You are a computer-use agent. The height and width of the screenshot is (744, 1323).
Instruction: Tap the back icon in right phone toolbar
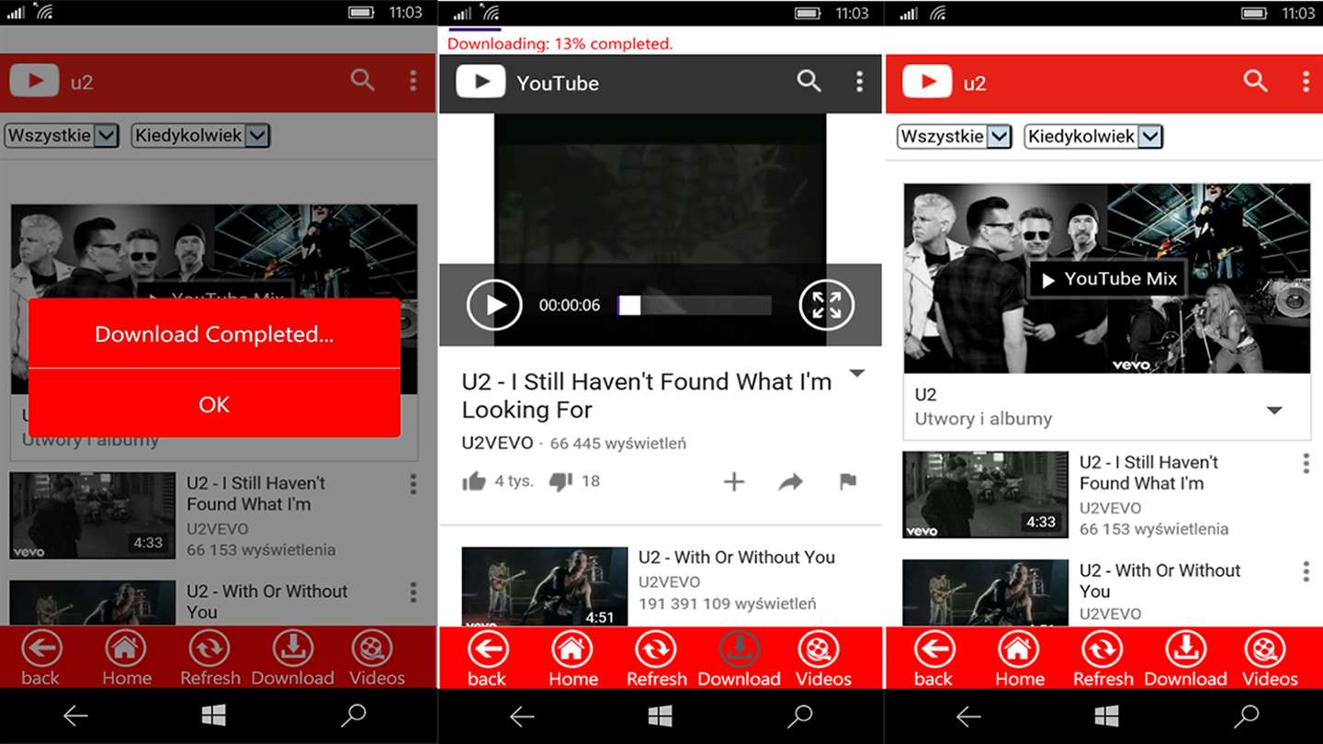point(934,650)
